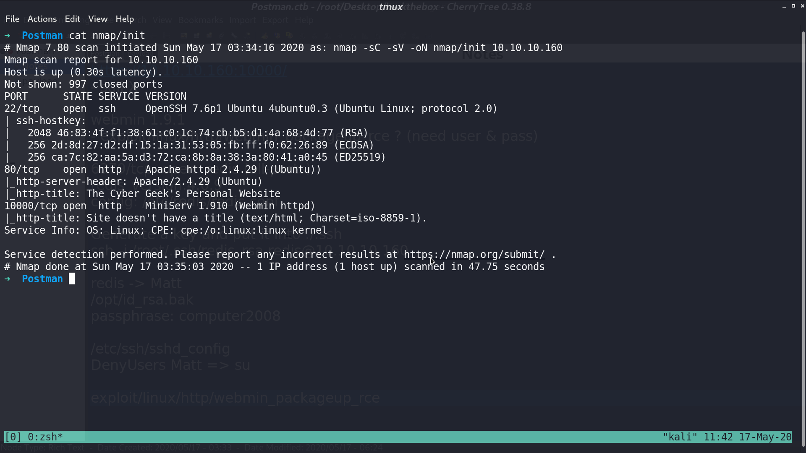The image size is (806, 453).
Task: Click the terminal cursor at Postman prompt
Action: (72, 279)
